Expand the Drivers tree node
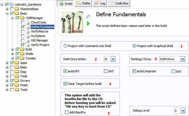Image resolution: width=189 pixels, height=116 pixels. click(x=7, y=81)
